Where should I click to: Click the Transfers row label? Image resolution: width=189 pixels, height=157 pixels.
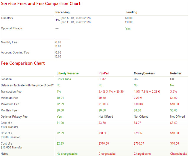pyautogui.click(x=7, y=18)
